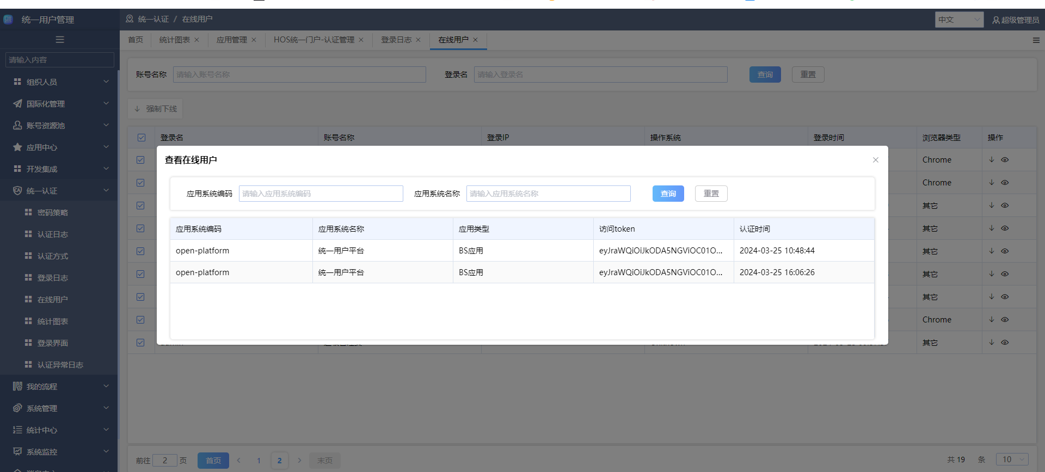
Task: Go to next page arrow
Action: pos(299,461)
